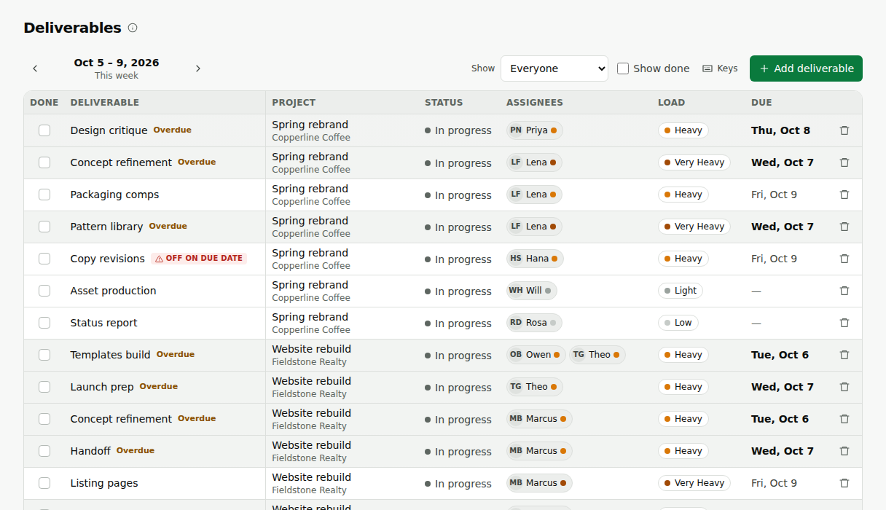Click the Hana assignee chip

tap(535, 259)
